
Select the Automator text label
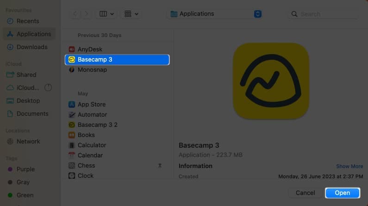[x=92, y=114]
